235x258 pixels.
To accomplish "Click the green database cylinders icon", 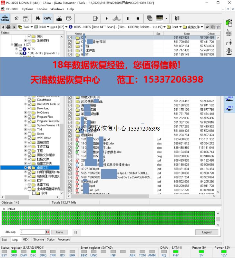I will [x=229, y=23].
